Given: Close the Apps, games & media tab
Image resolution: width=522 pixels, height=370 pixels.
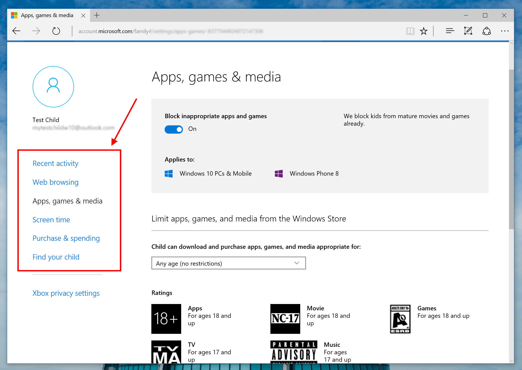Looking at the screenshot, I should click(x=83, y=15).
